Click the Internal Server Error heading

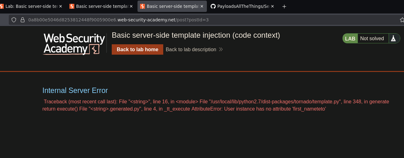point(75,90)
